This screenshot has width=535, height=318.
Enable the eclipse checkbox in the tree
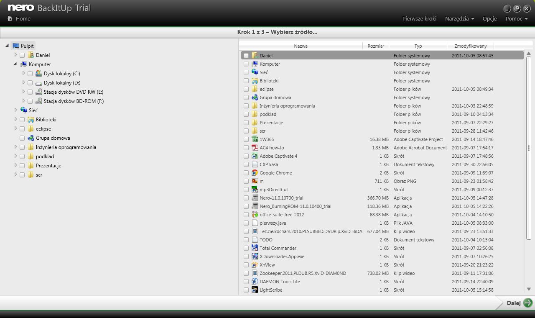[x=22, y=129]
